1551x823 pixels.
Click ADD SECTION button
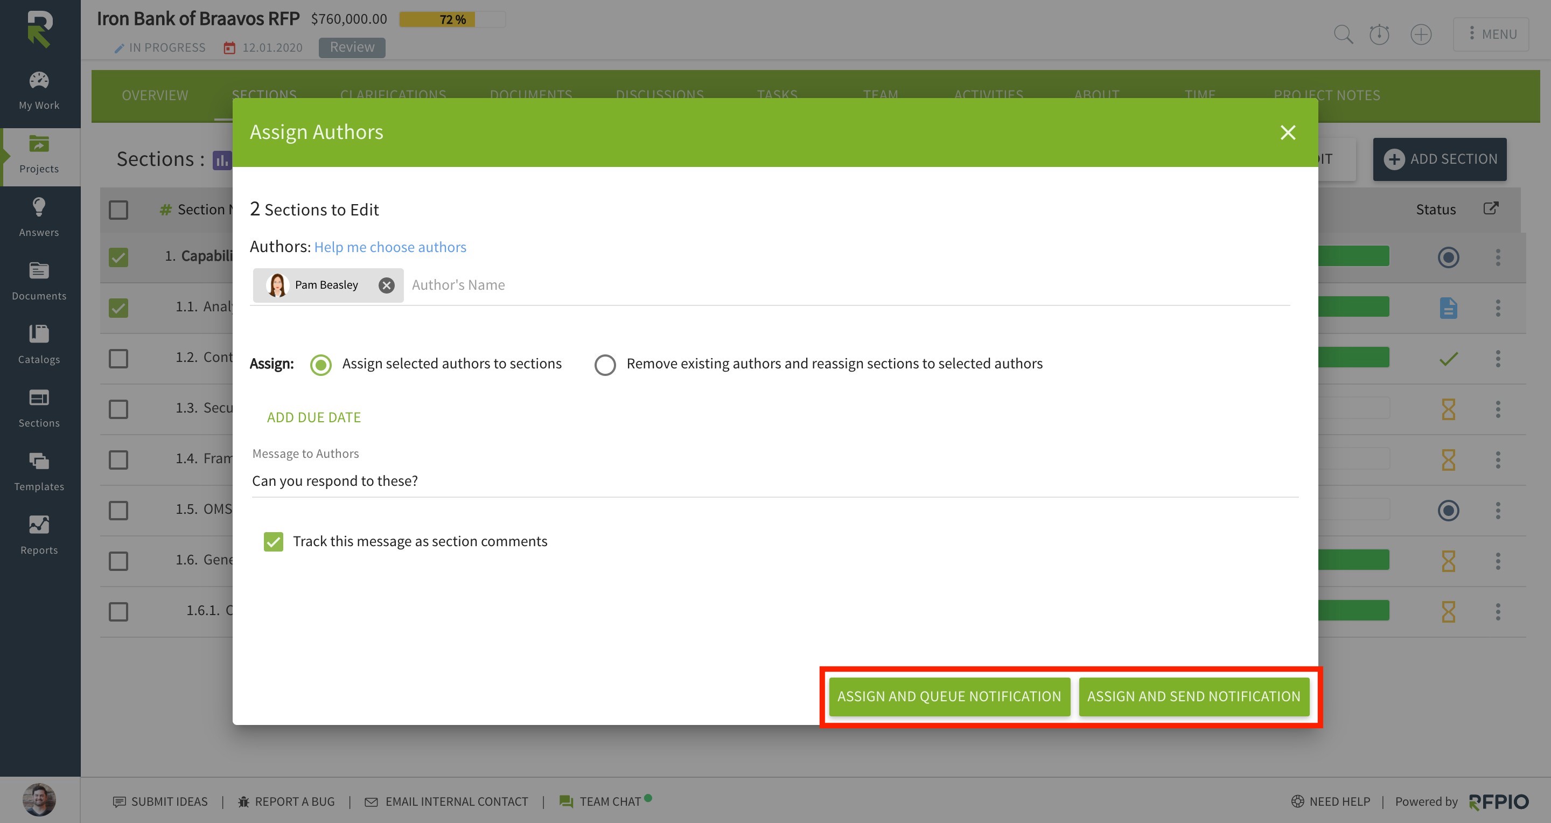[1440, 159]
